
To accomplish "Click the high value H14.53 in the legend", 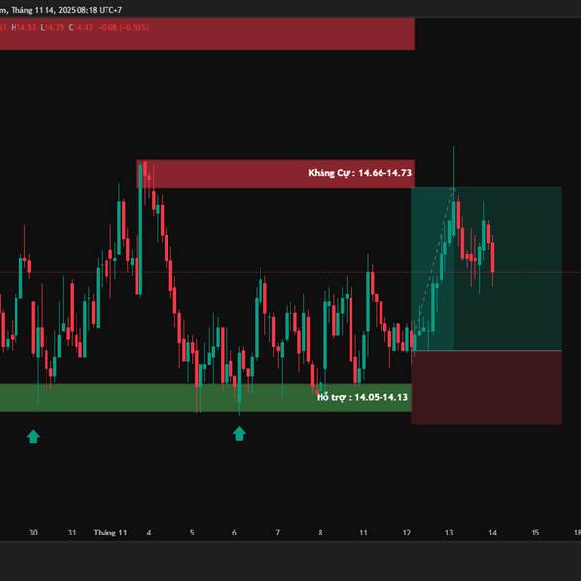I will (x=23, y=27).
